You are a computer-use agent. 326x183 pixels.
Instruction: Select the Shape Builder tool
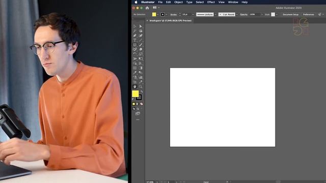(x=134, y=63)
